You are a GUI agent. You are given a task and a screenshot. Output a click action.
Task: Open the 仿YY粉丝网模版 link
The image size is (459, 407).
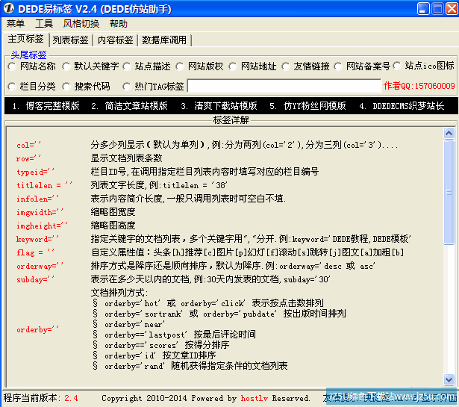307,106
